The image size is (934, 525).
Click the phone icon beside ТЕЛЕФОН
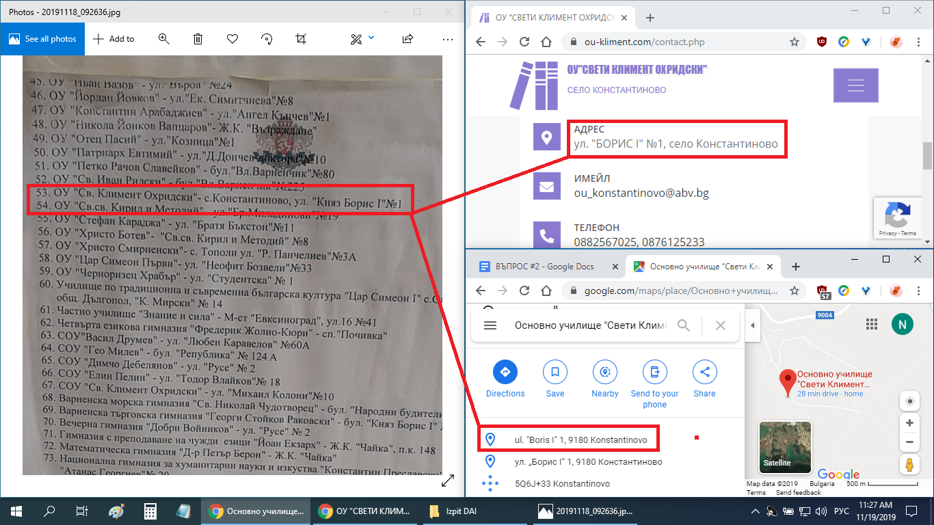tap(546, 234)
